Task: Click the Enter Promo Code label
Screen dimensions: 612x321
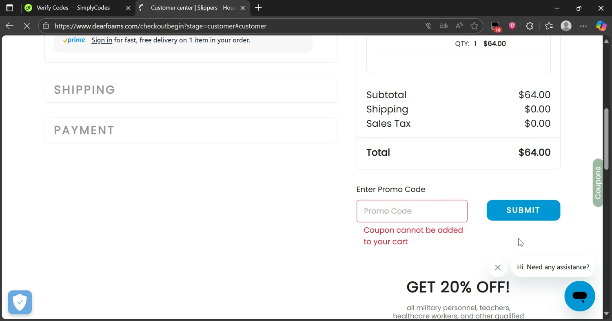Action: [391, 189]
